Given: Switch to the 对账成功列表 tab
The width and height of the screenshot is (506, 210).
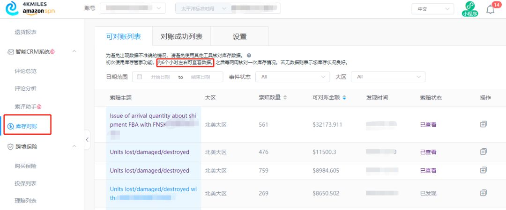Looking at the screenshot, I should (x=181, y=36).
